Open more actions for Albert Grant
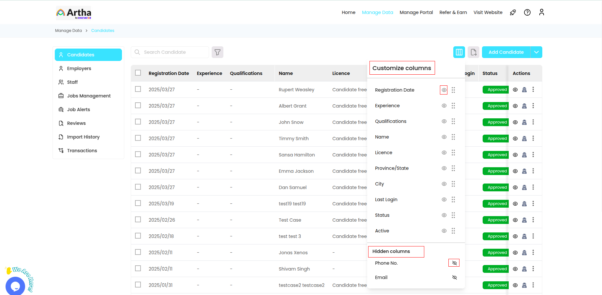 click(533, 106)
